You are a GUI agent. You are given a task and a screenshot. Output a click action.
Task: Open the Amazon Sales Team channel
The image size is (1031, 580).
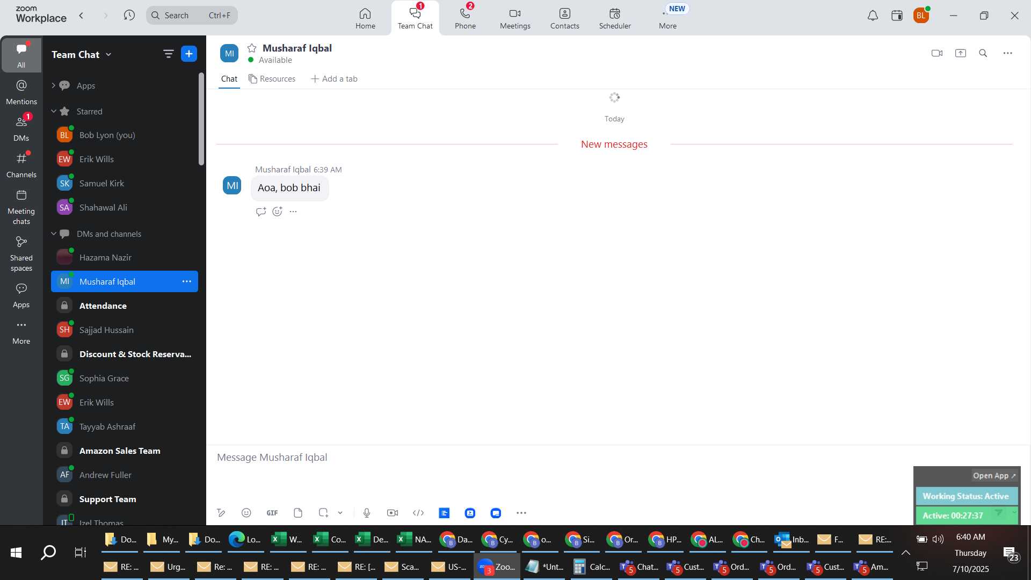[x=124, y=451]
